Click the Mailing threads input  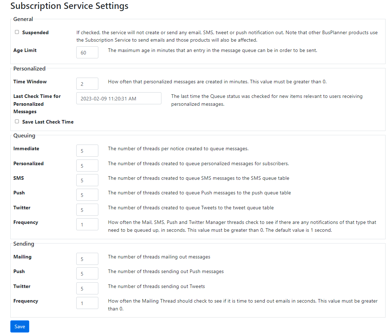[87, 258]
